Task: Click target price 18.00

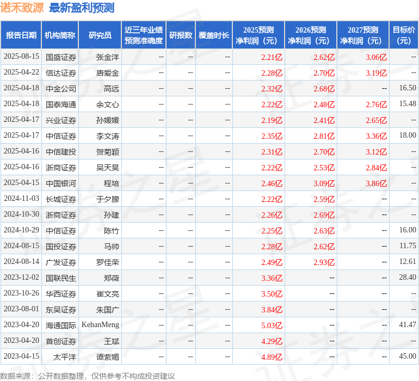Action: [408, 136]
